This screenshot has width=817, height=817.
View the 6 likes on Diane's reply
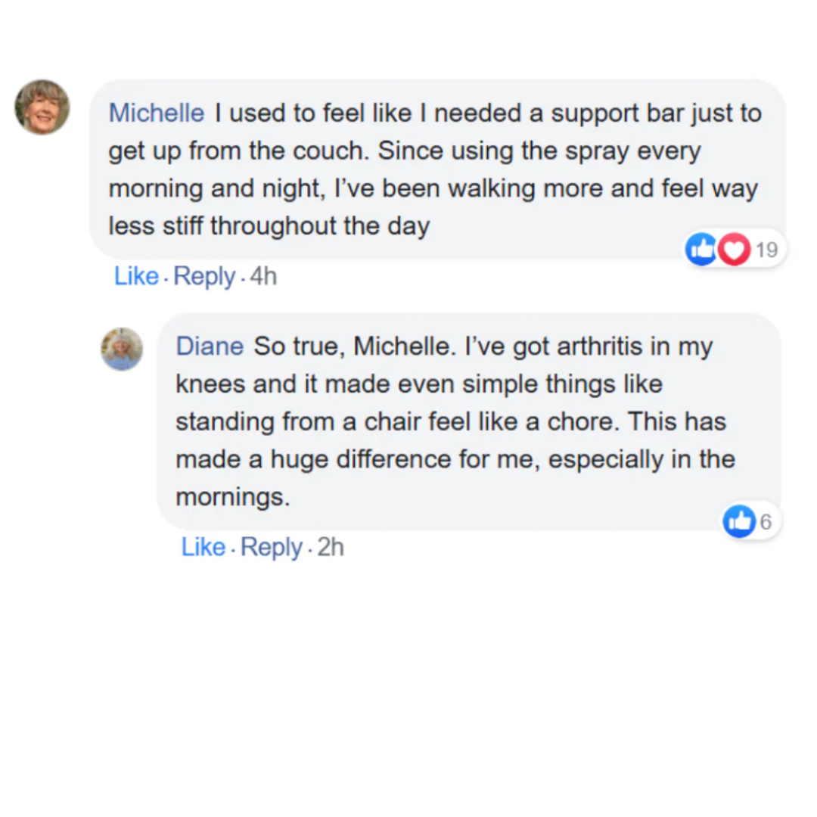point(765,521)
